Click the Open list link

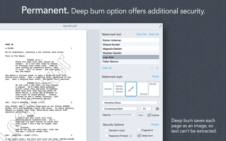pyautogui.click(x=153, y=34)
